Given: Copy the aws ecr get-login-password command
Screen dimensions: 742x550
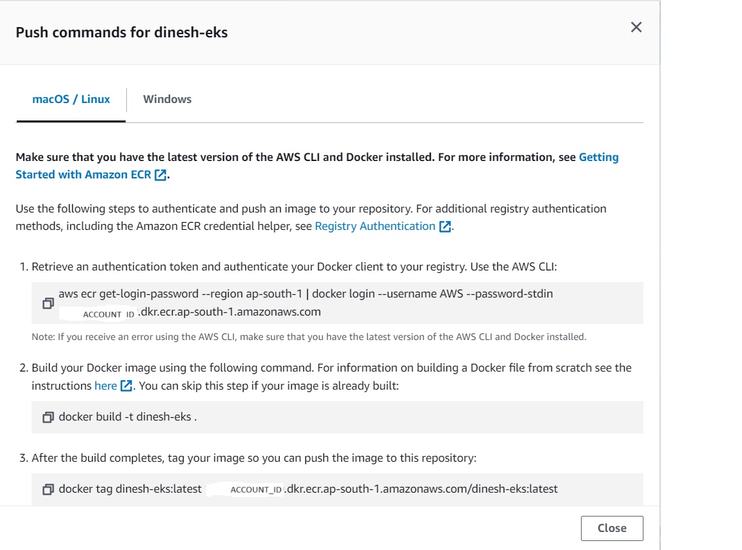Looking at the screenshot, I should 48,303.
